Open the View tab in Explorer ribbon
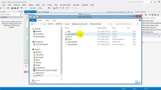 tap(54, 20)
